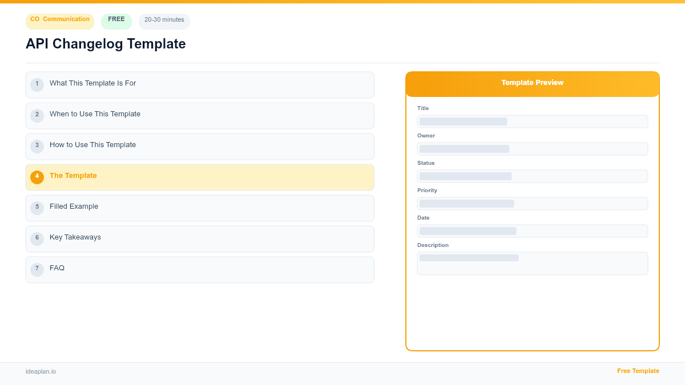Select the 'What This Template Is For' section
The width and height of the screenshot is (685, 385).
point(200,84)
